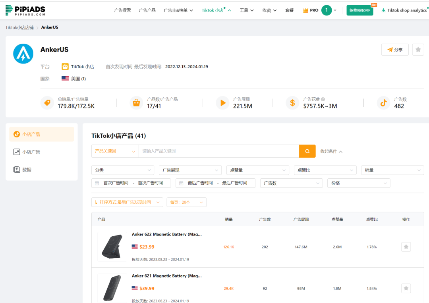
Task: Click the product keyword search input
Action: (219, 151)
